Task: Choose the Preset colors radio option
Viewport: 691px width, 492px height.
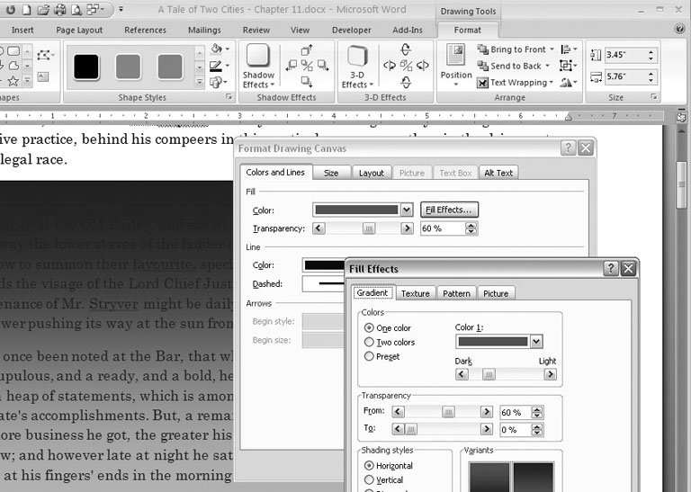Action: coord(370,356)
